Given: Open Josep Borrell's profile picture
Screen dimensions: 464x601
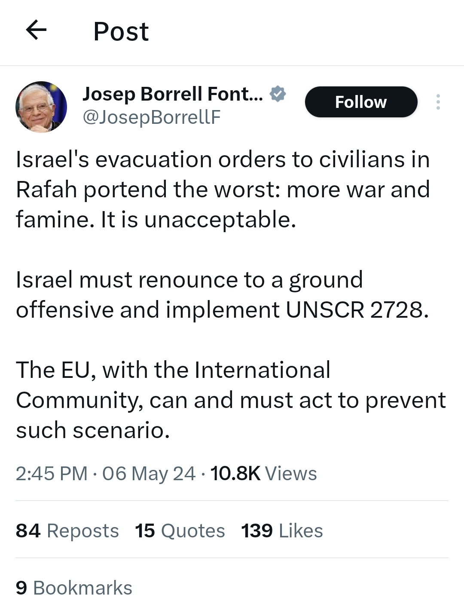Looking at the screenshot, I should pyautogui.click(x=41, y=107).
